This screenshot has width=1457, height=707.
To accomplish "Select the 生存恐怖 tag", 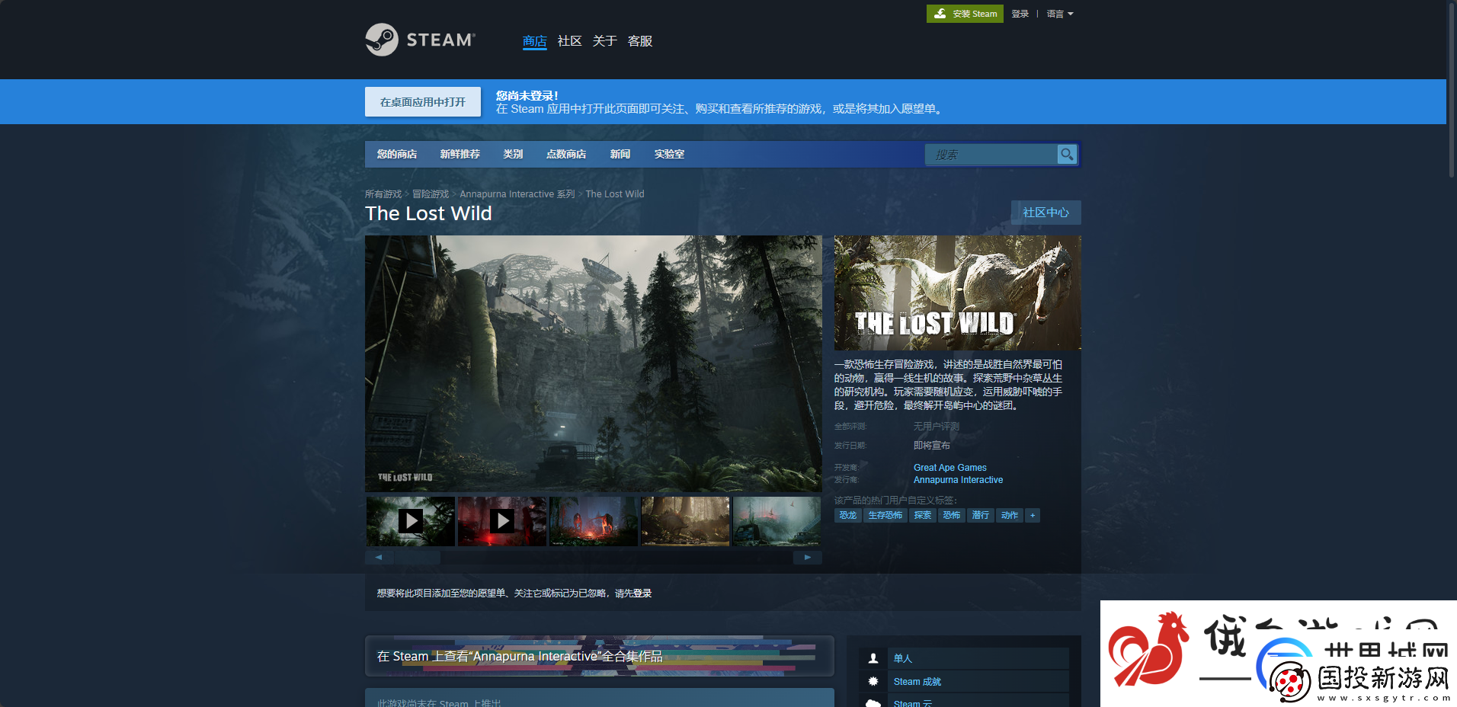I will (885, 515).
